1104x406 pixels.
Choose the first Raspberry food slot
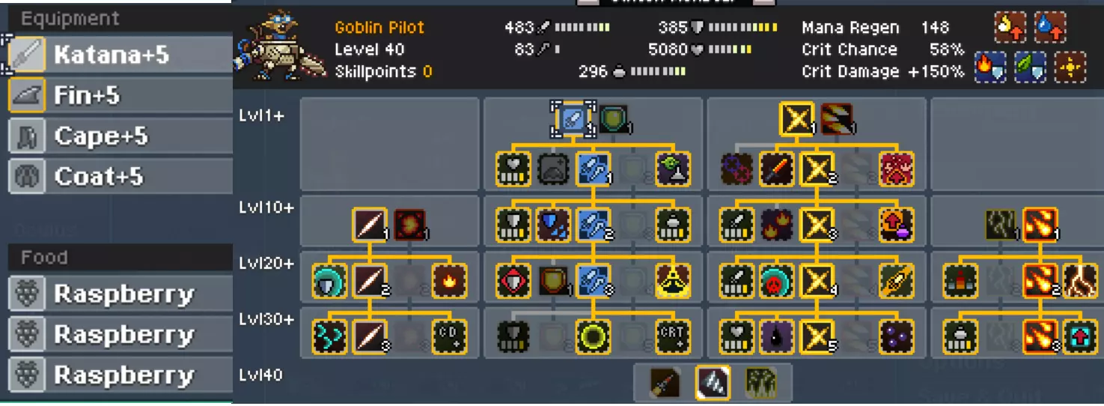120,294
